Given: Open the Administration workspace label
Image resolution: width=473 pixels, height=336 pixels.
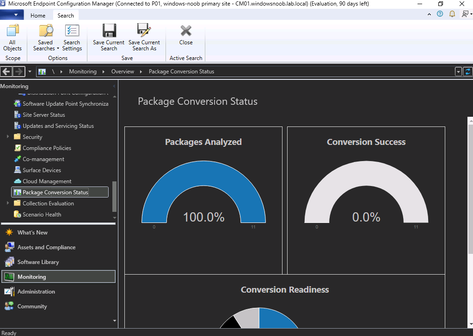Looking at the screenshot, I should click(36, 291).
